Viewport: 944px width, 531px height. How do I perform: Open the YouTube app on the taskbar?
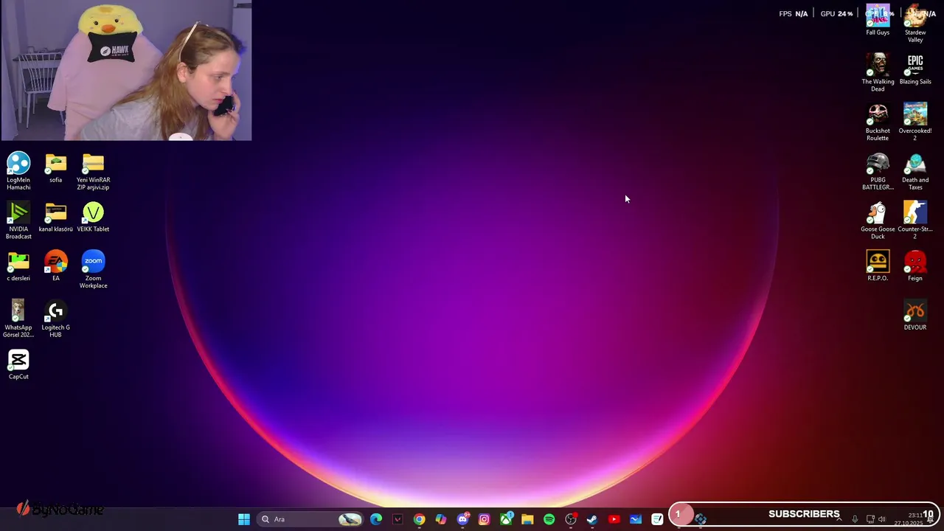[614, 519]
